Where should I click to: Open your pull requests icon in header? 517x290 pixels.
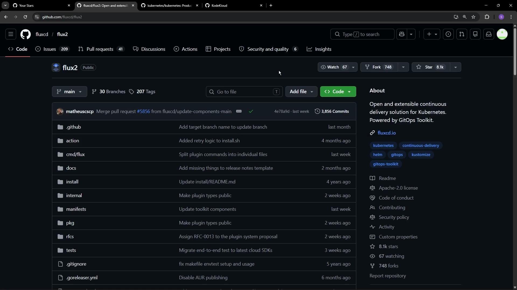pos(462,34)
